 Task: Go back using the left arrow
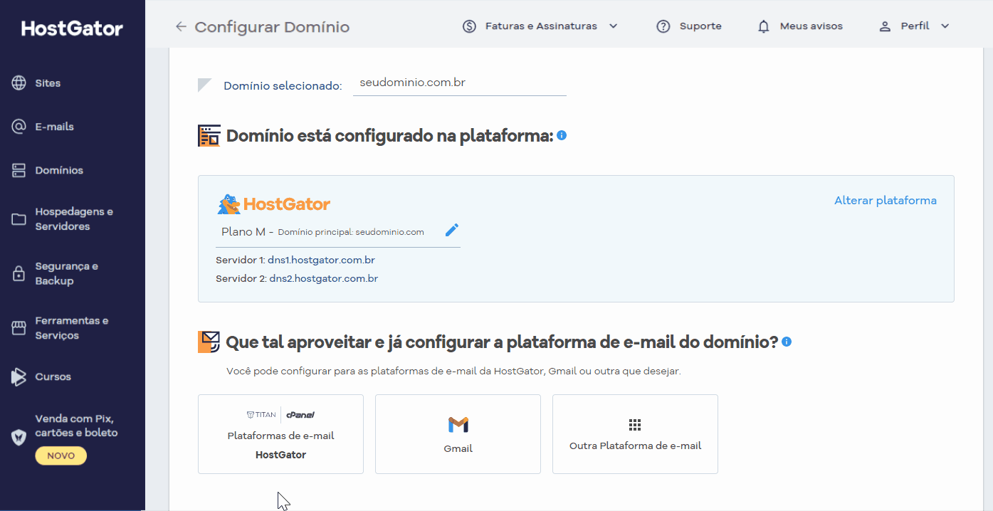click(181, 27)
